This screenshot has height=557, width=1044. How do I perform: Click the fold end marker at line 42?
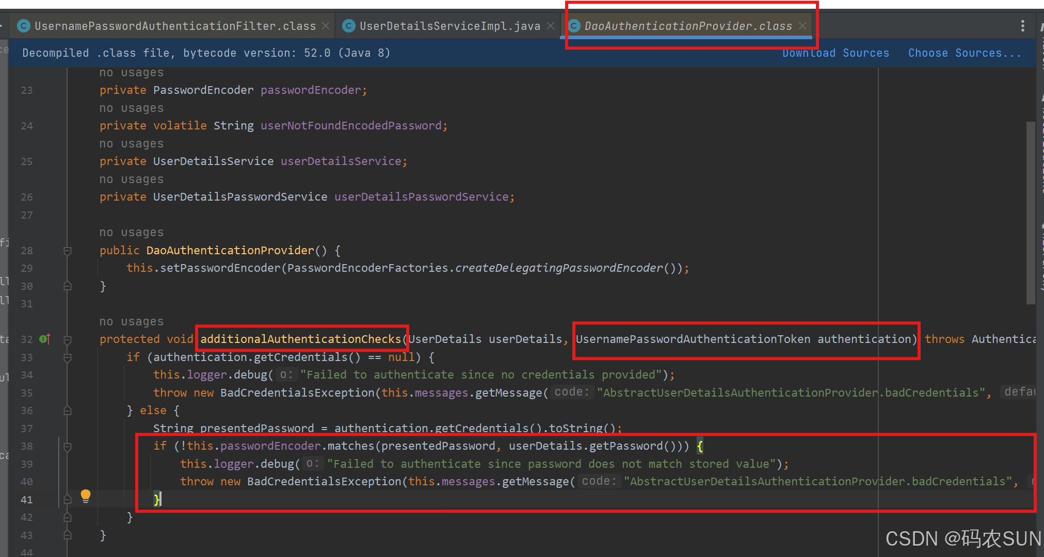(67, 517)
